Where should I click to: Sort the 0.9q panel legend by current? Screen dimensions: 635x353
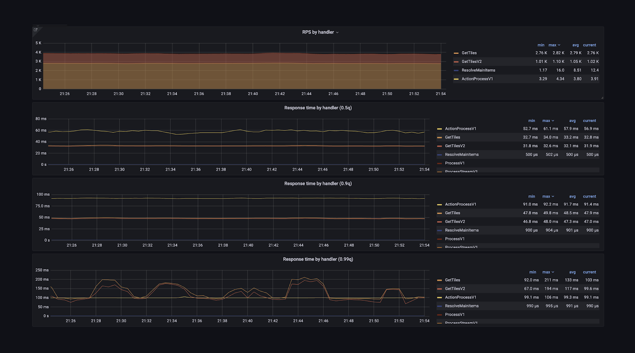[x=589, y=197]
